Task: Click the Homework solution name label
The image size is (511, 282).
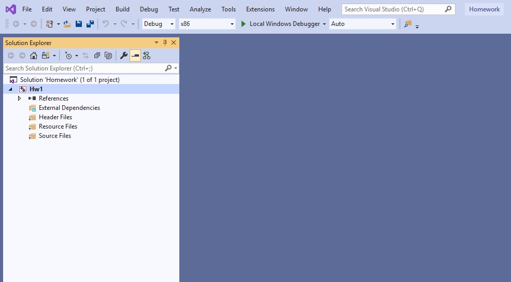Action: click(x=484, y=9)
